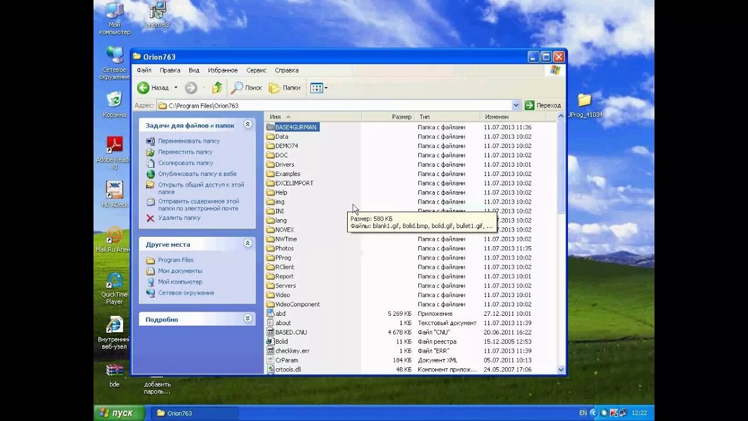Image resolution: width=748 pixels, height=421 pixels.
Task: Open the Файл menu
Action: [x=144, y=70]
